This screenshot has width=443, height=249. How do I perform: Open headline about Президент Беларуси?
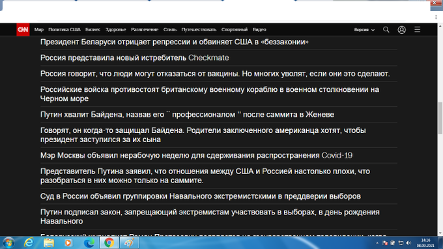click(175, 42)
